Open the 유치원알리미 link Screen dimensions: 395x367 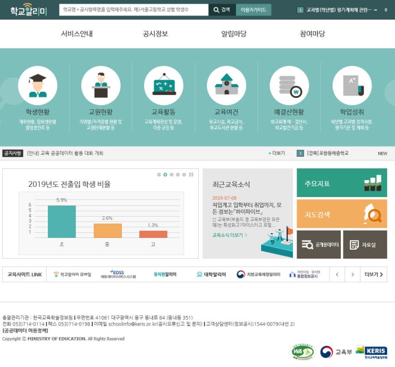click(165, 275)
